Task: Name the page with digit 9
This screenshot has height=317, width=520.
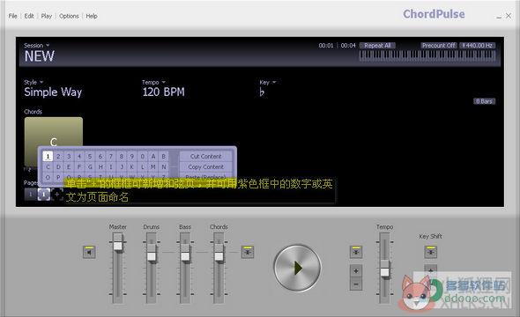Action: click(x=132, y=156)
